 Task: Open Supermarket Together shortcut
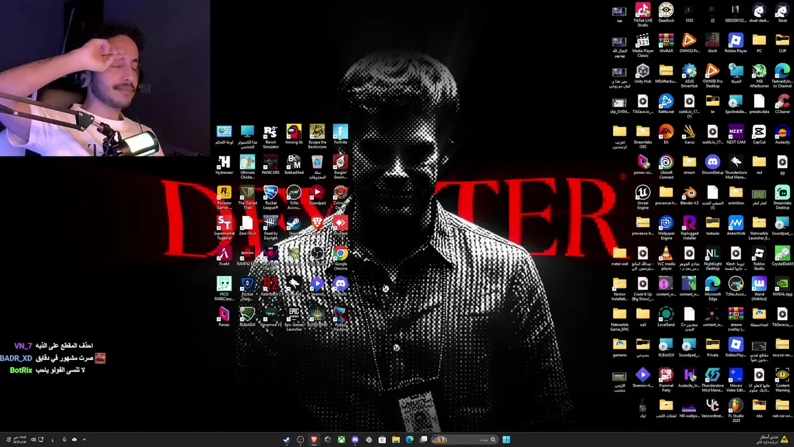pos(224,228)
